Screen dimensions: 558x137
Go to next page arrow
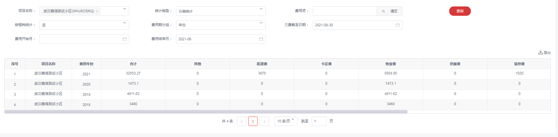[264, 121]
